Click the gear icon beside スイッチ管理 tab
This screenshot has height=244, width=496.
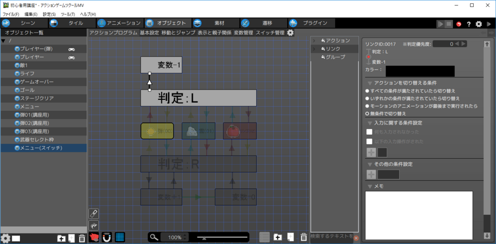click(x=290, y=32)
